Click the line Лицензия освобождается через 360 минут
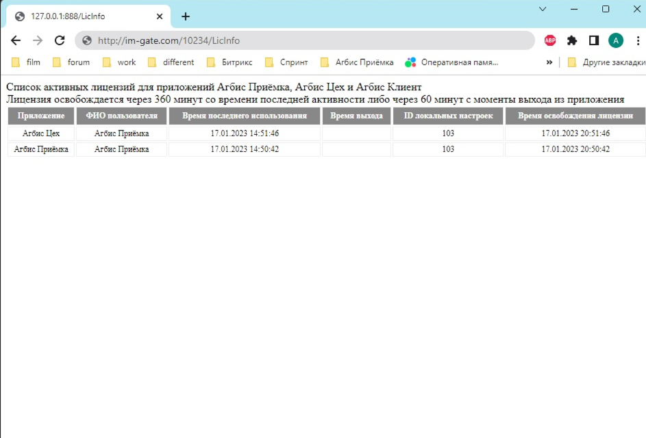The width and height of the screenshot is (646, 438). coord(315,99)
